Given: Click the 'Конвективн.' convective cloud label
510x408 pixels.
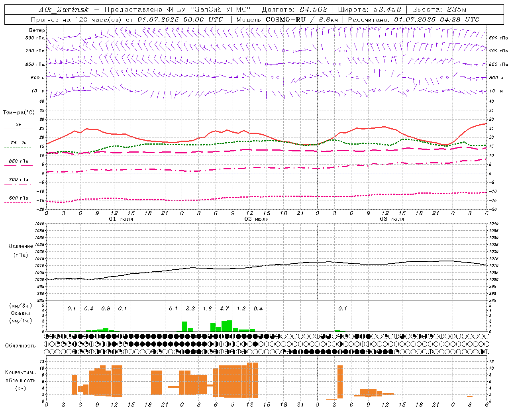Looking at the screenshot, I should 20,373.
